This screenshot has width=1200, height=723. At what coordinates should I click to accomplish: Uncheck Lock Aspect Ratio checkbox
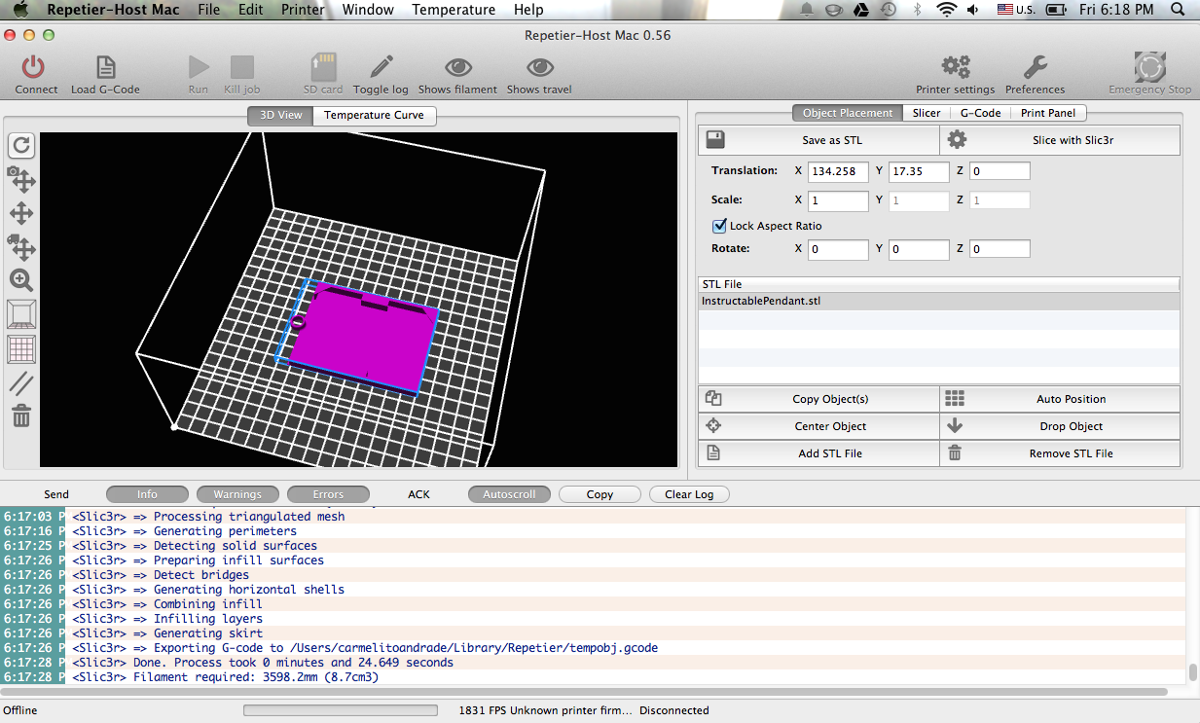720,226
